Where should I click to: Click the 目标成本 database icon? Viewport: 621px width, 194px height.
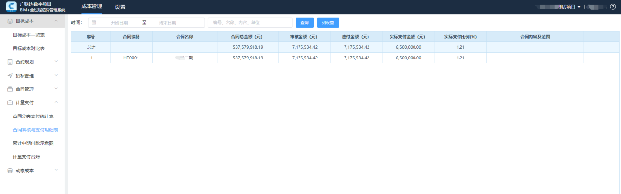pos(10,21)
